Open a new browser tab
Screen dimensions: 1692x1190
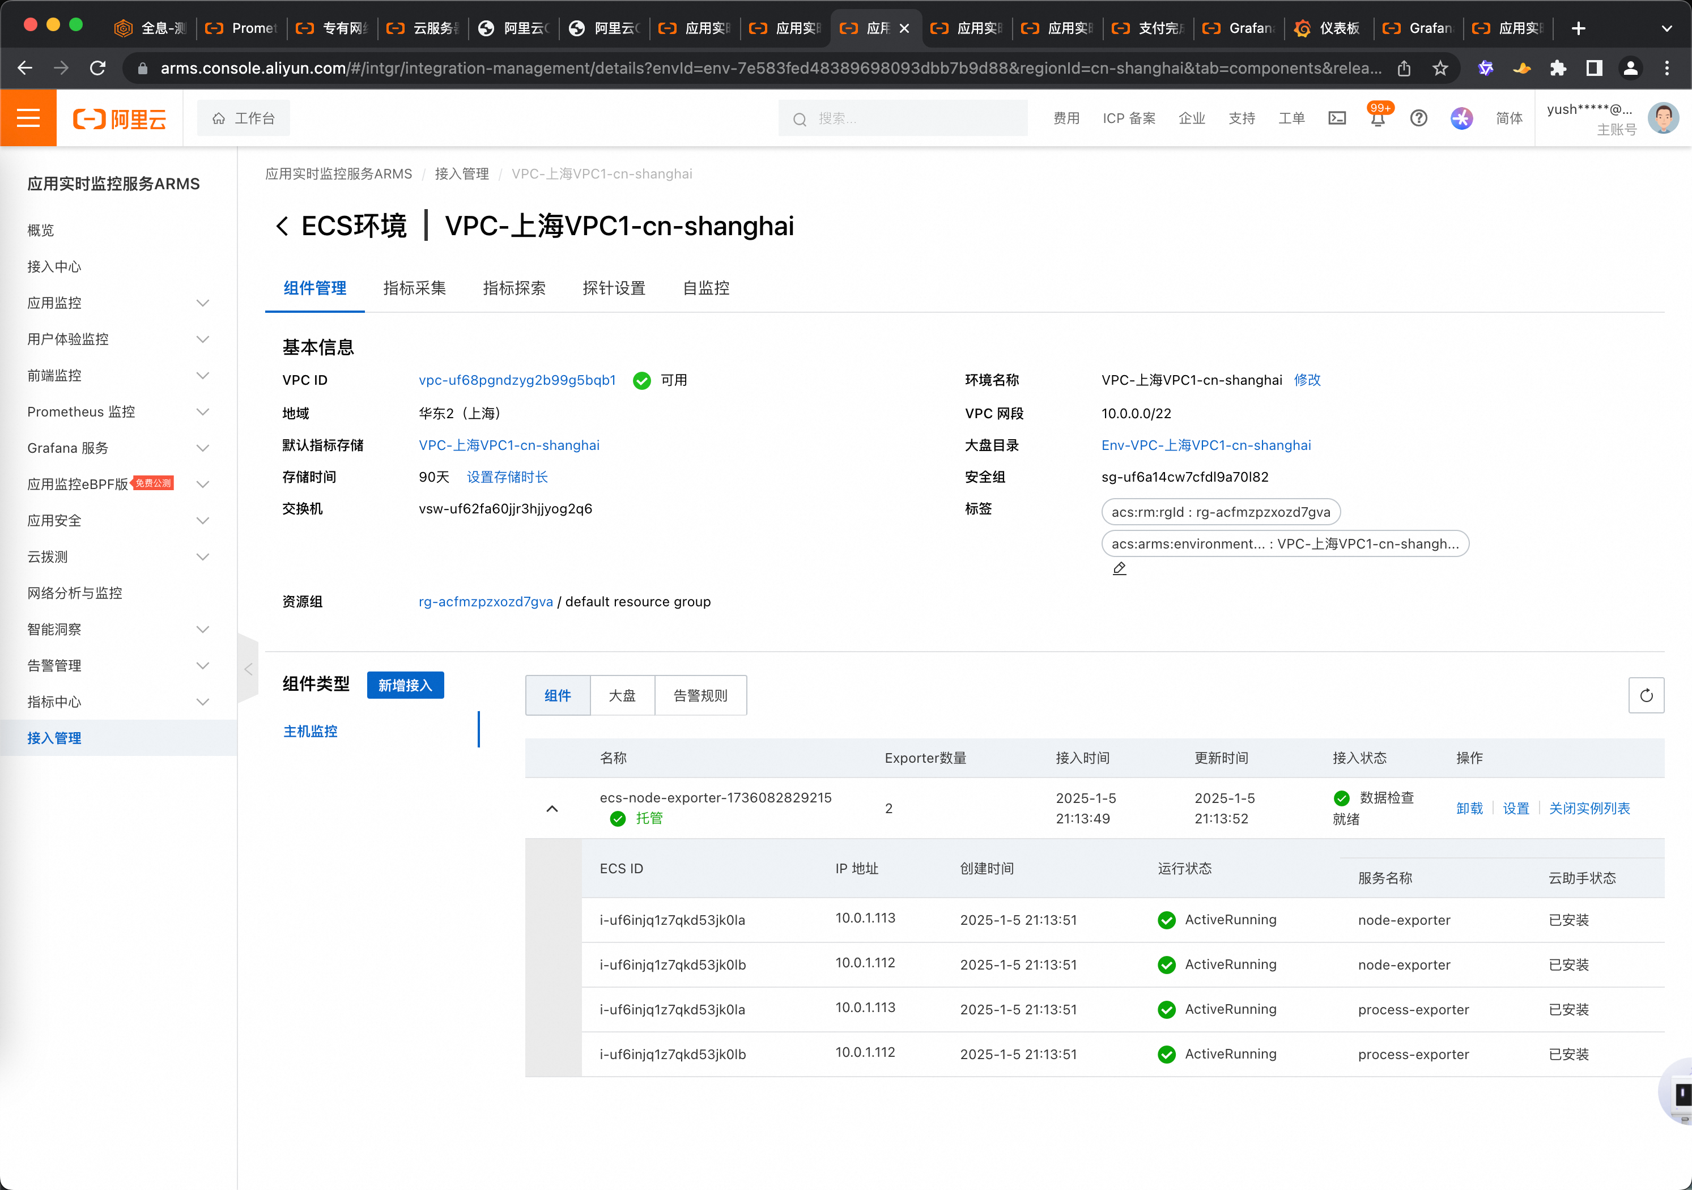click(x=1578, y=28)
